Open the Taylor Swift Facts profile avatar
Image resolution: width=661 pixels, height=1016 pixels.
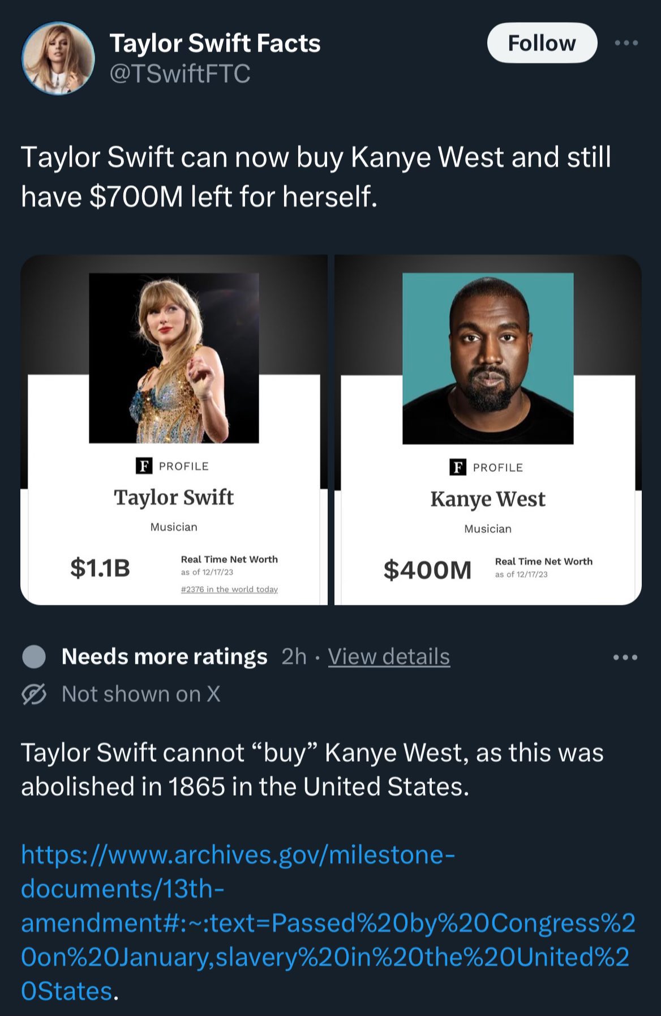coord(58,58)
